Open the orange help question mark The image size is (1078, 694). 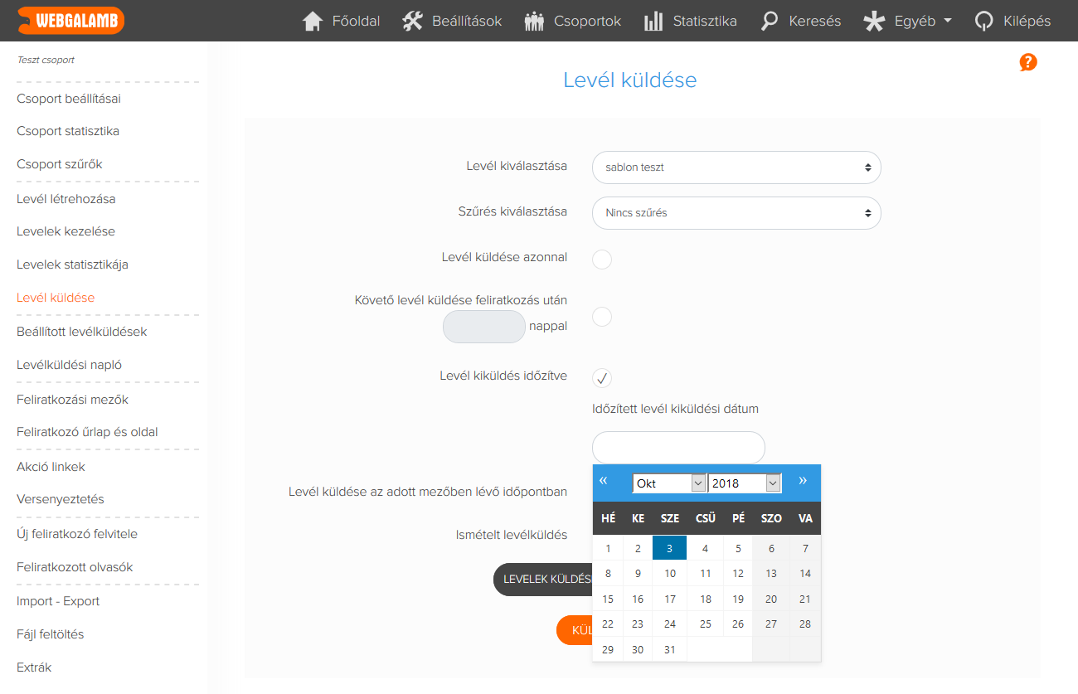pyautogui.click(x=1028, y=62)
